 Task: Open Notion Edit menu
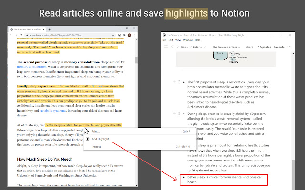tap(171, 40)
